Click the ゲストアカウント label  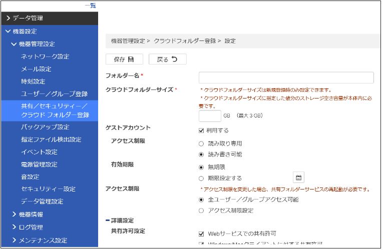[x=128, y=127]
